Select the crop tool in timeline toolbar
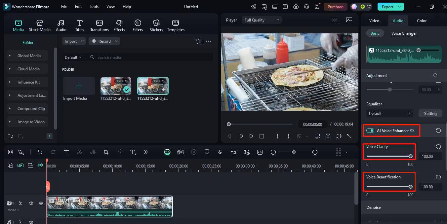Viewport: 447px width, 224px height. (106, 152)
